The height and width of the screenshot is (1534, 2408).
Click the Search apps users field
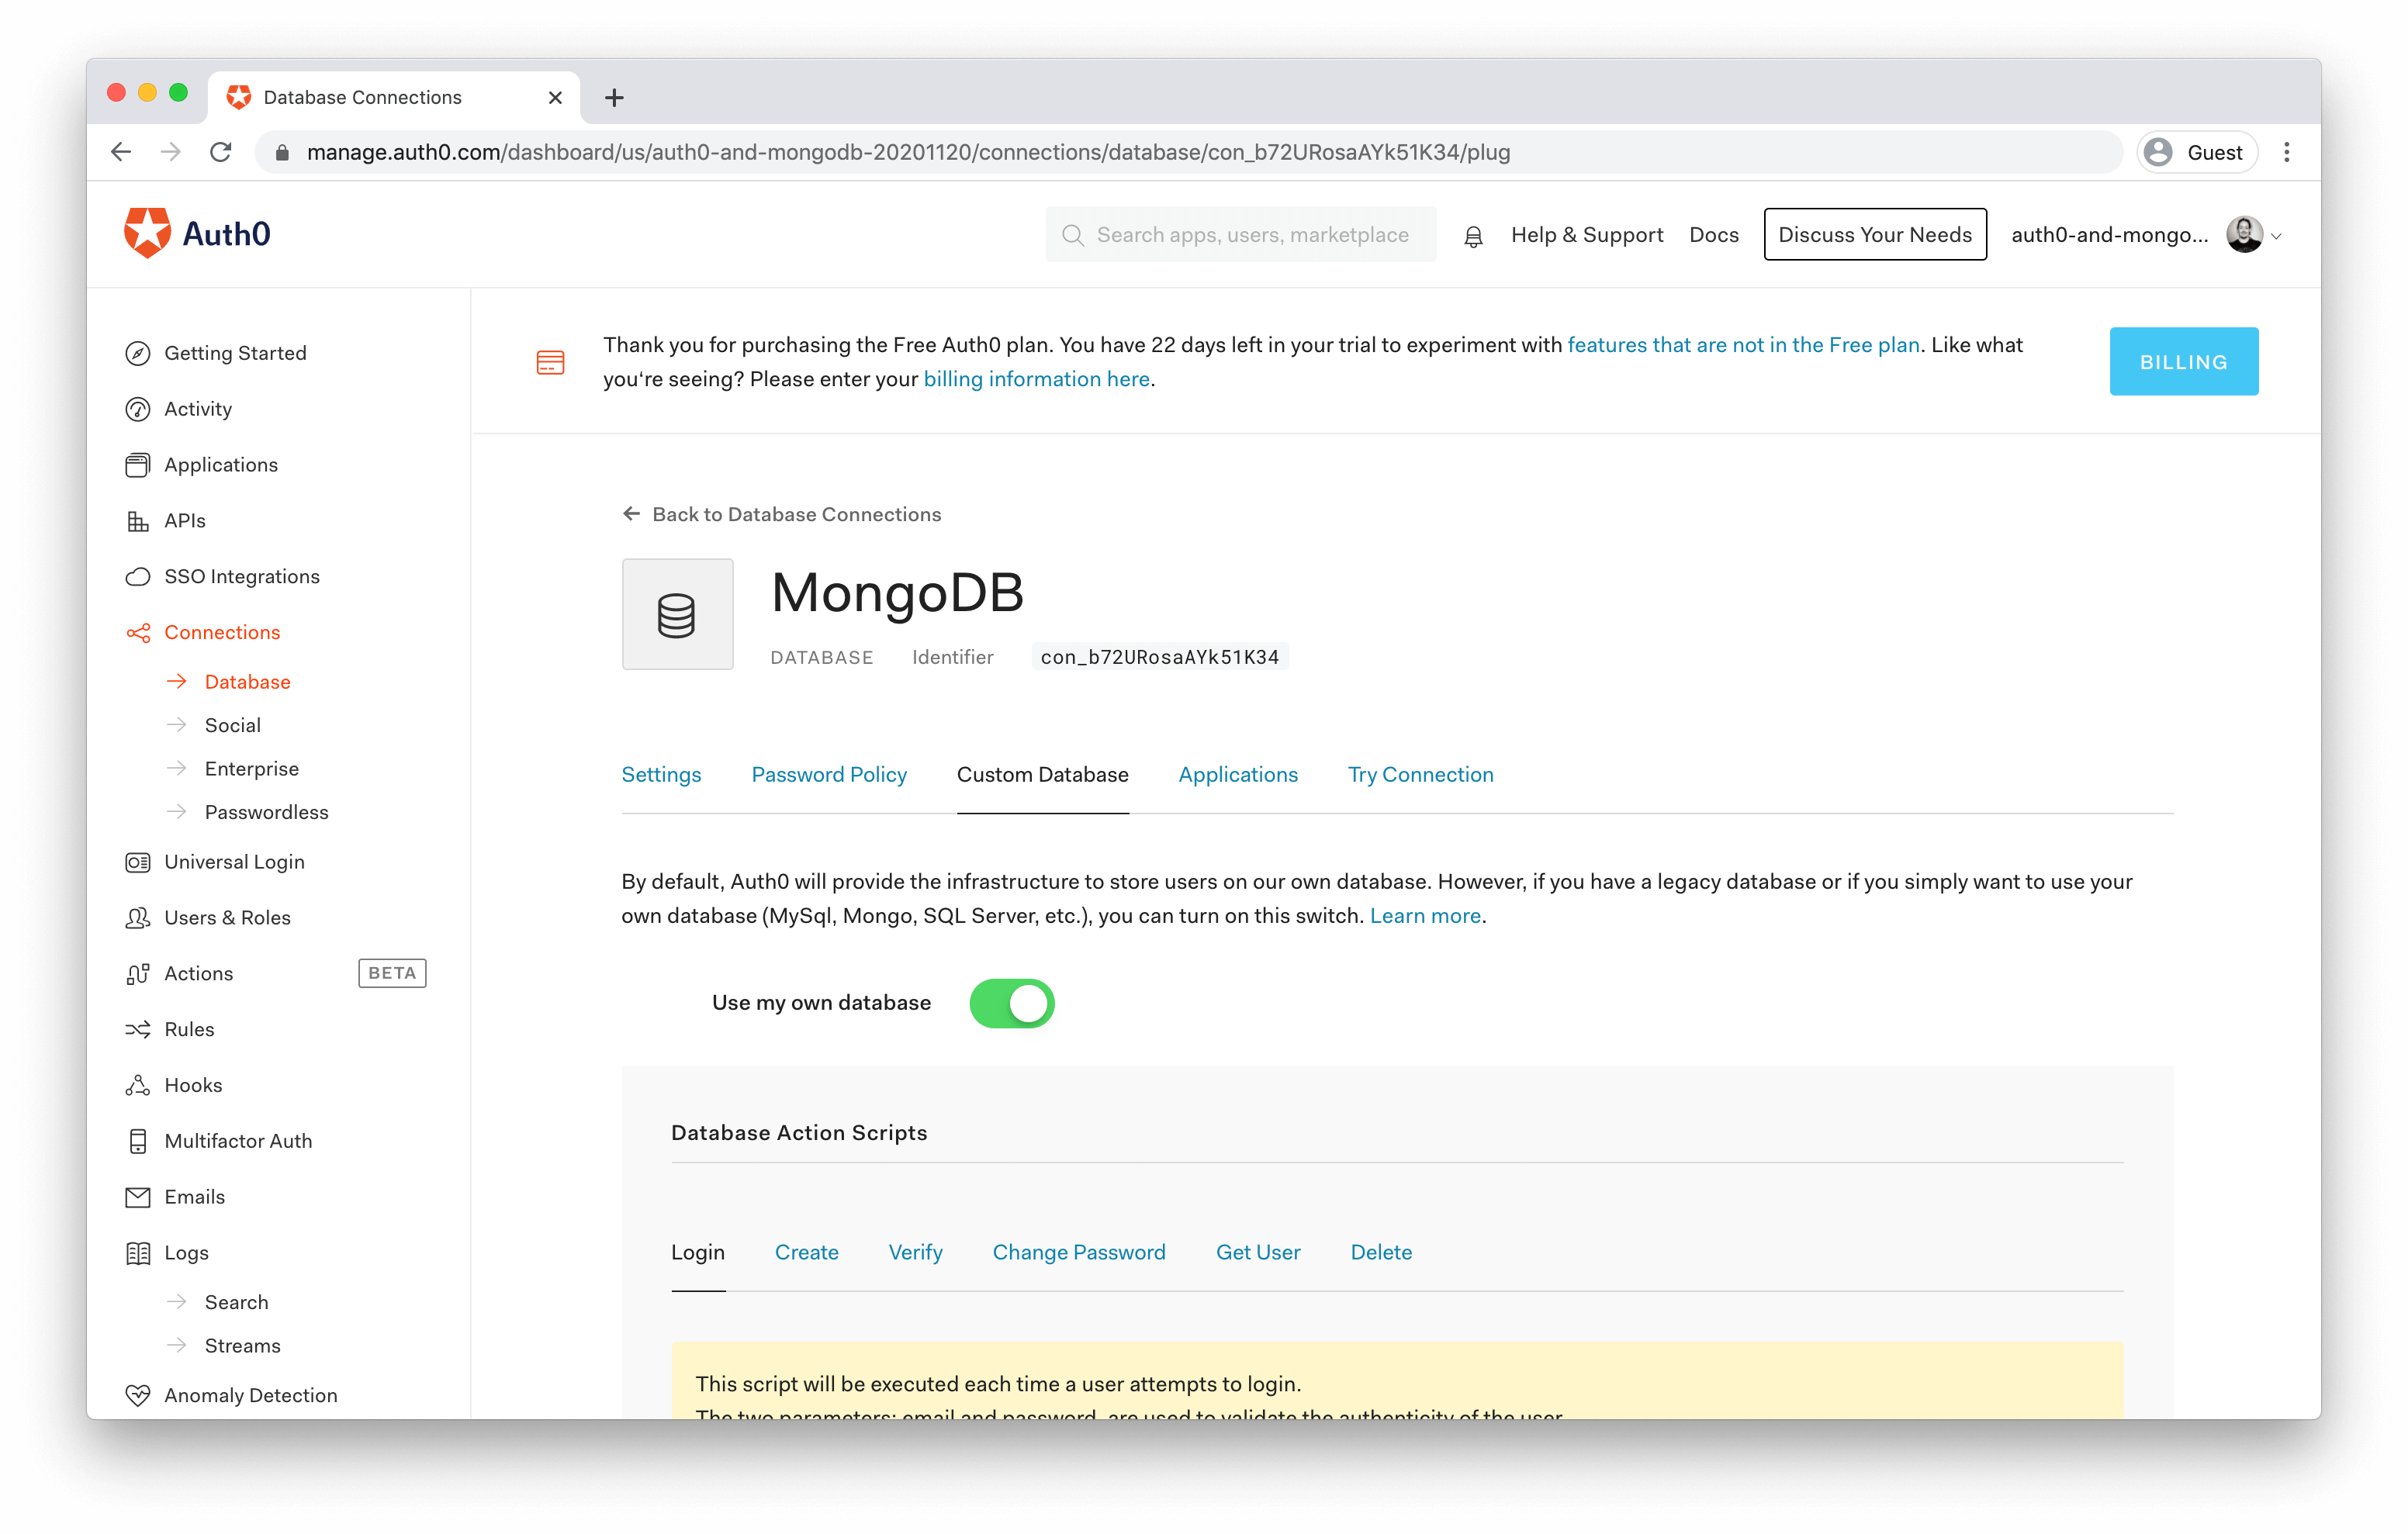(x=1246, y=233)
